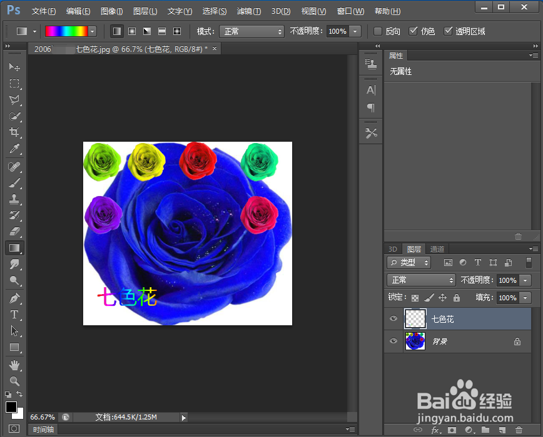Add a layer mask
543x437 pixels.
(452, 430)
